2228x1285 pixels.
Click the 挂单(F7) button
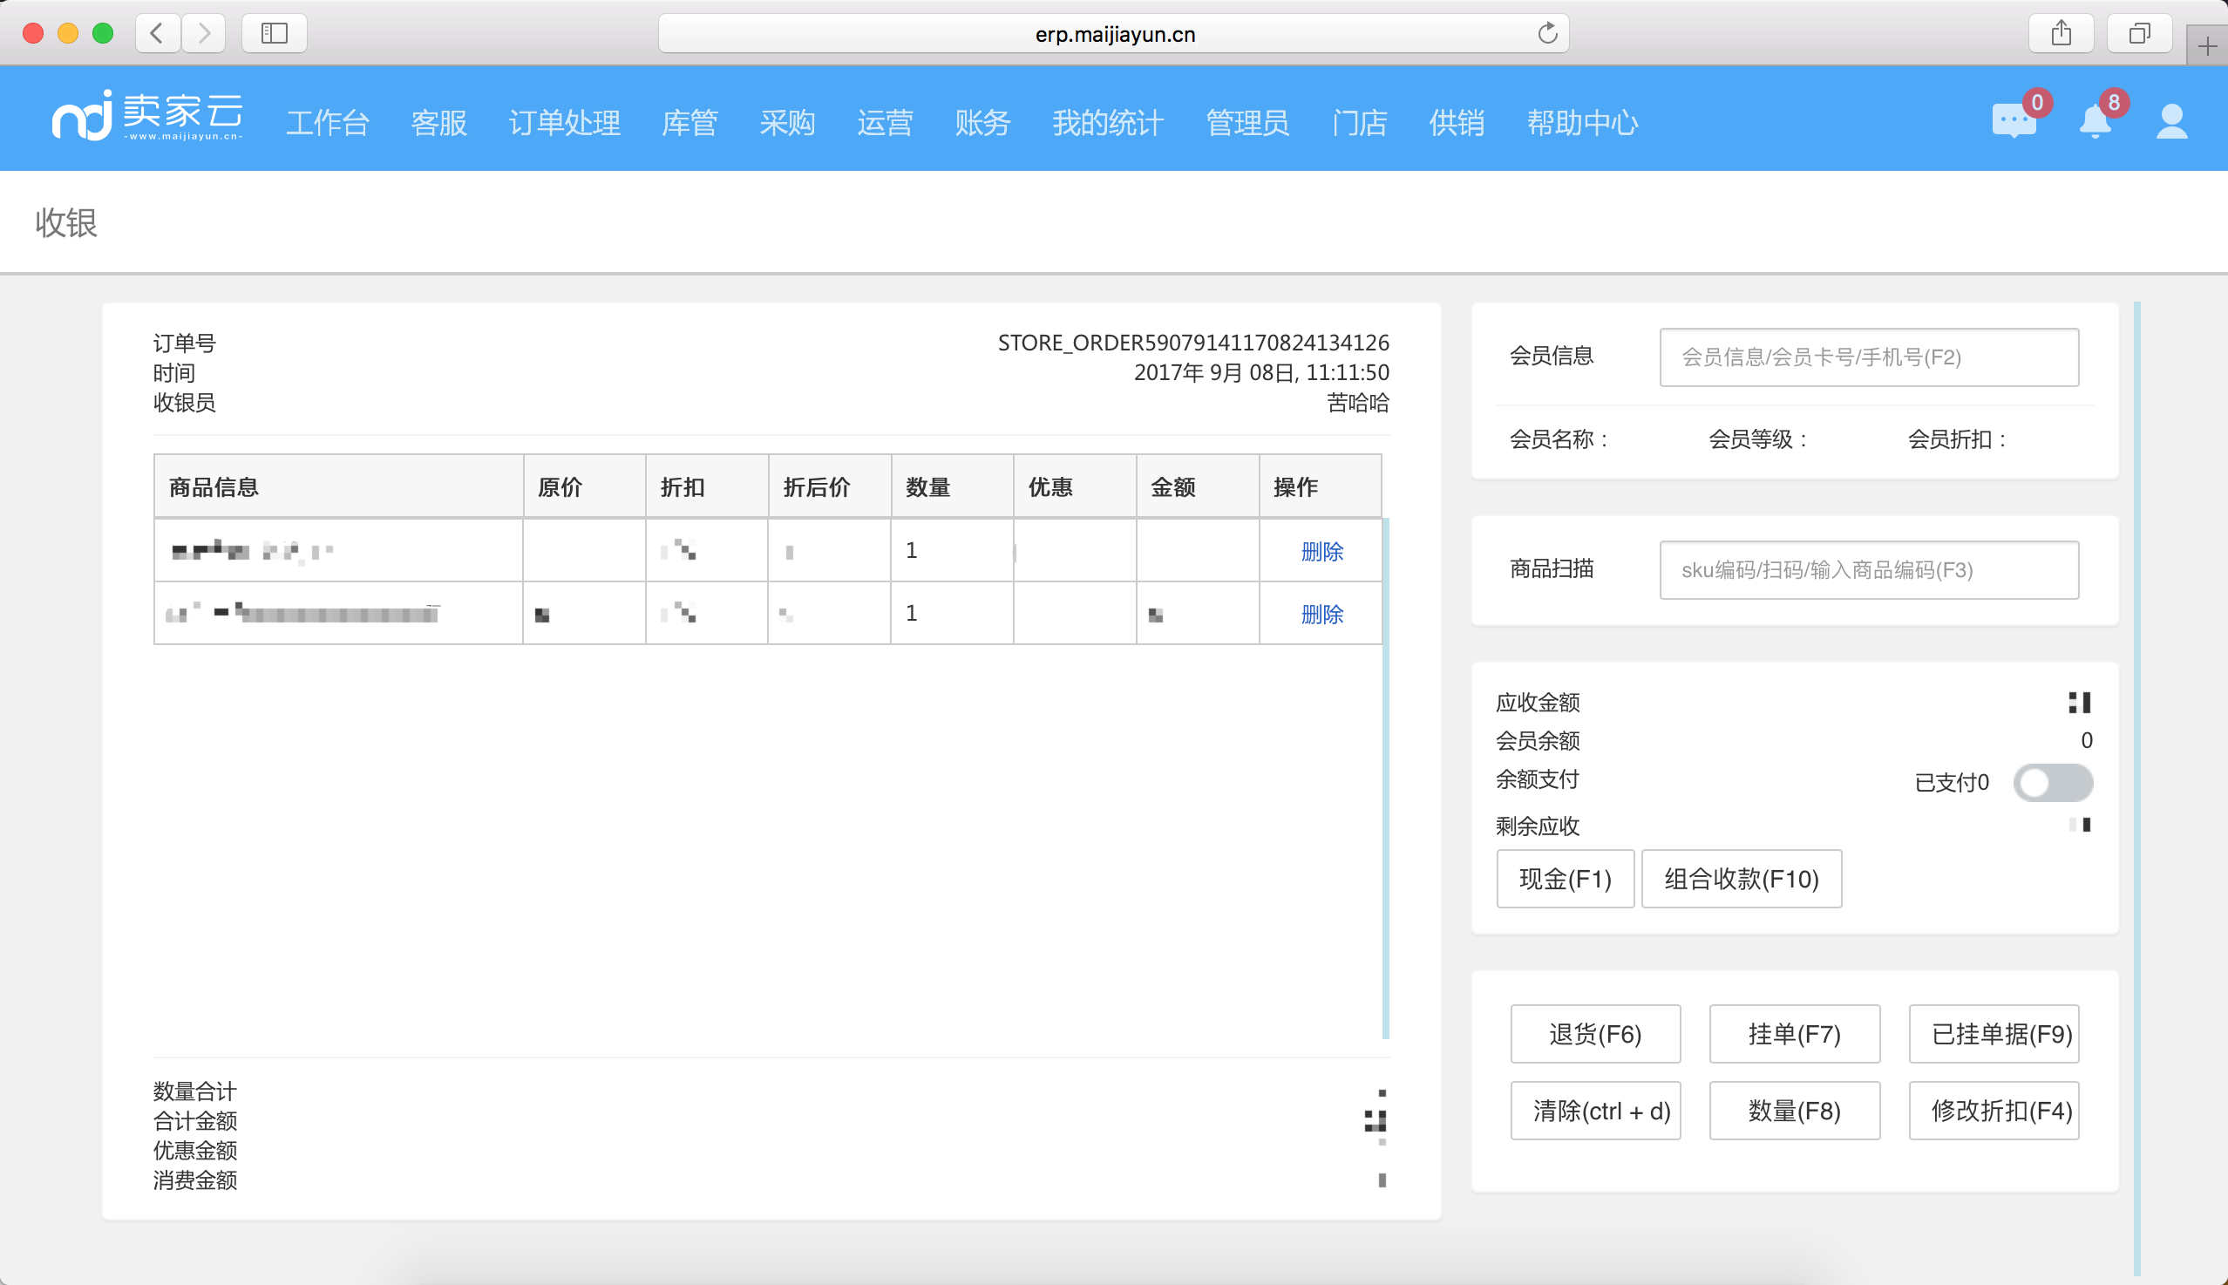(x=1795, y=1033)
